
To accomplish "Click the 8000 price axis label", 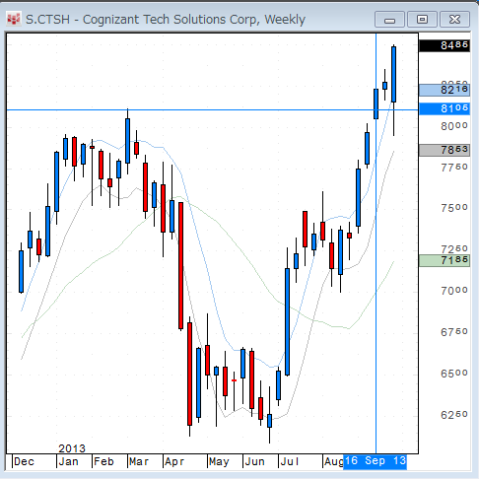I will pyautogui.click(x=454, y=126).
